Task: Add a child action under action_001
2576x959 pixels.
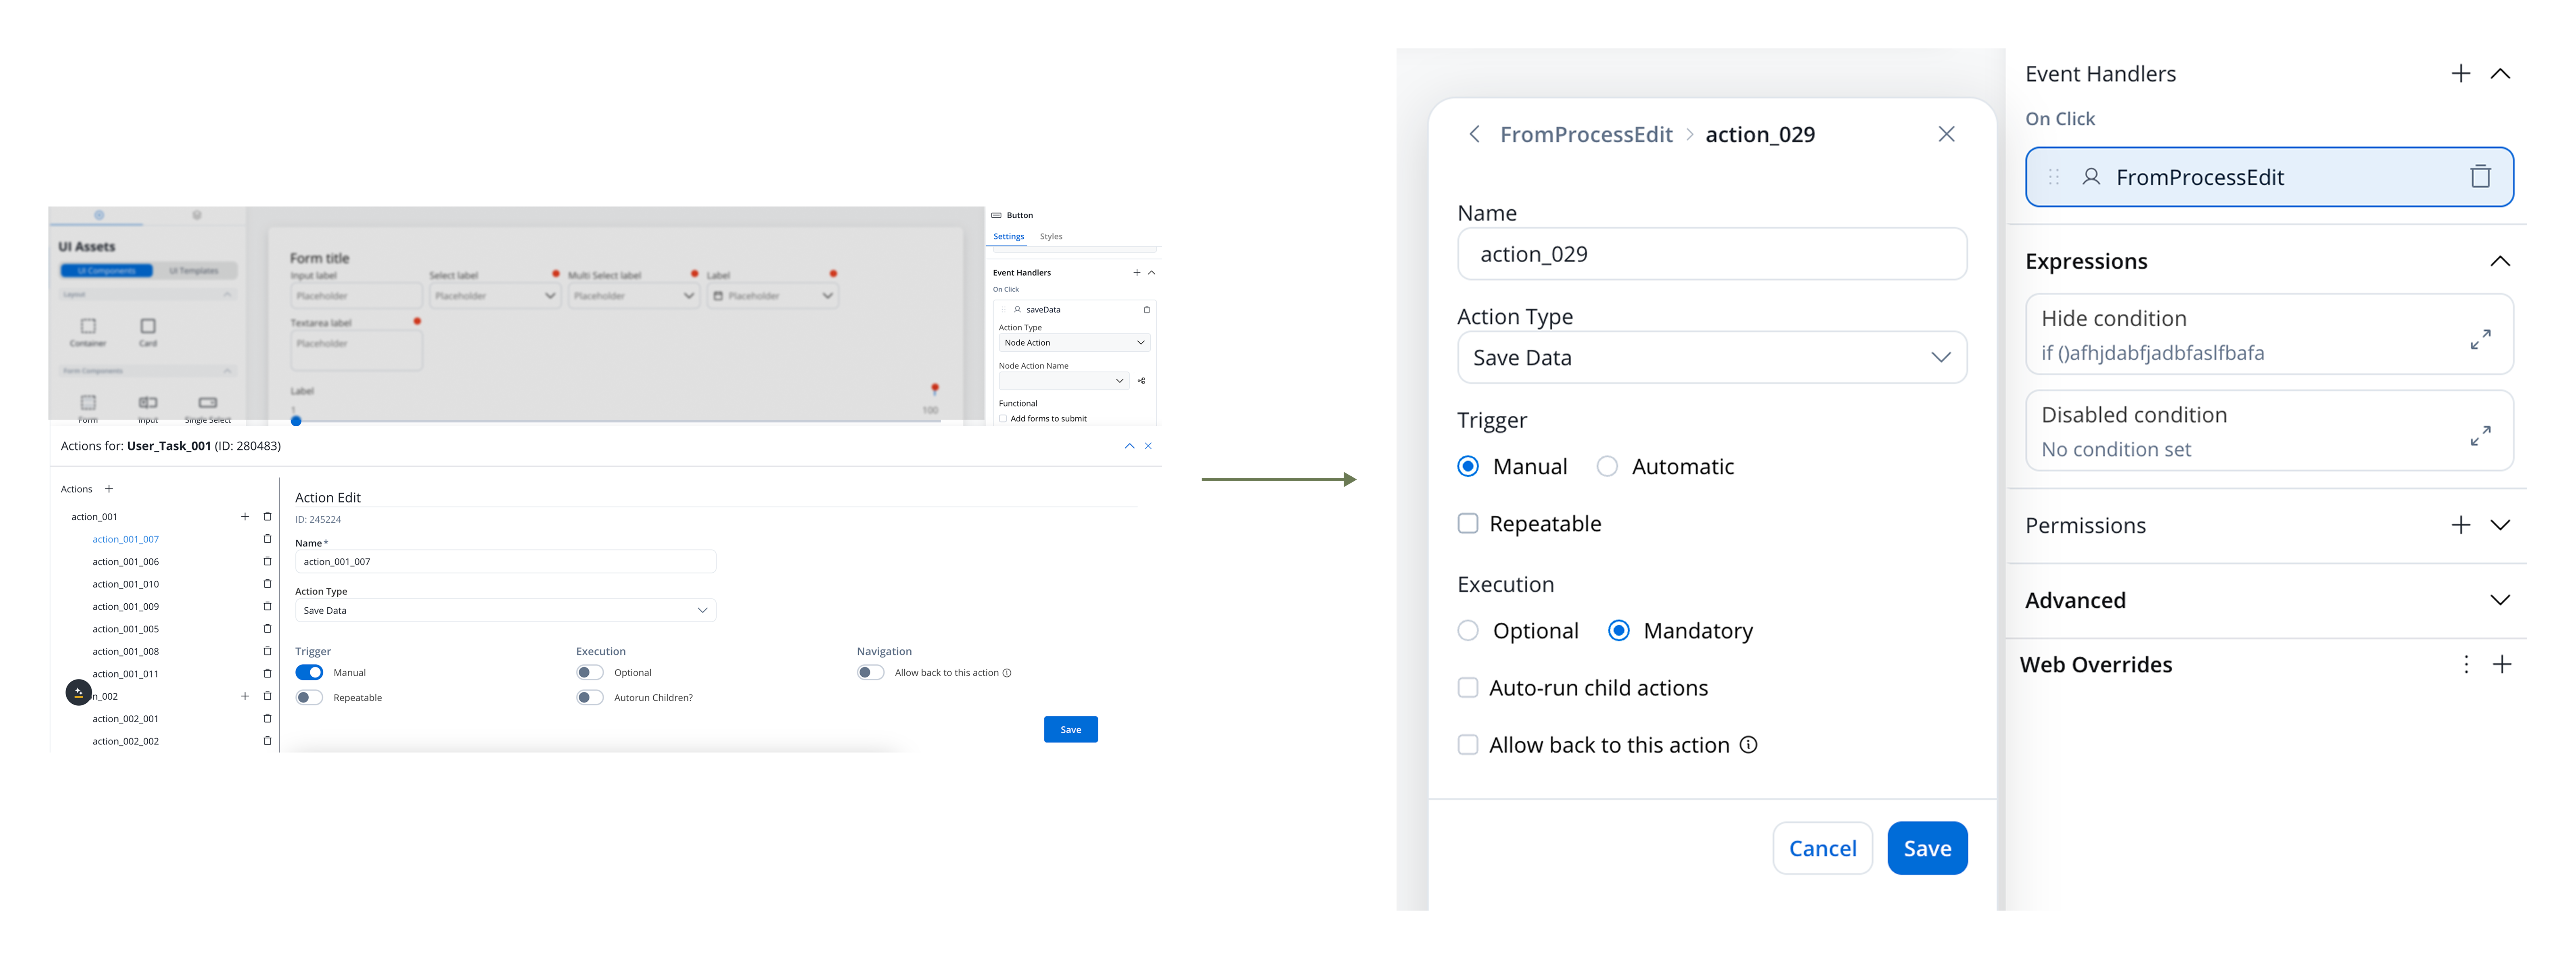Action: pyautogui.click(x=245, y=517)
